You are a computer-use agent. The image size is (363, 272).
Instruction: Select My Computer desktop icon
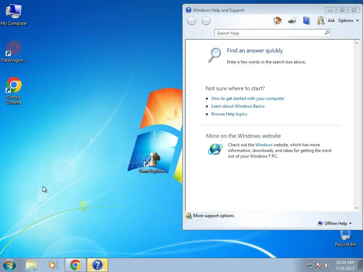click(14, 15)
